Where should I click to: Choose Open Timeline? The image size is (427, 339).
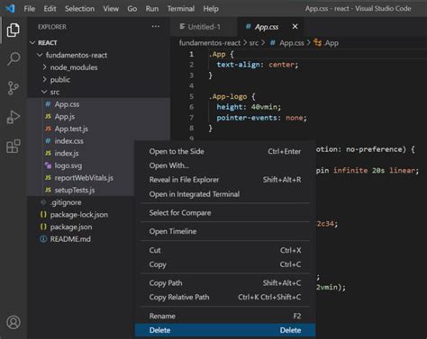click(x=225, y=231)
